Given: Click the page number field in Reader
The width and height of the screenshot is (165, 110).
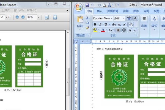Looking at the screenshot, I should 2,17.
